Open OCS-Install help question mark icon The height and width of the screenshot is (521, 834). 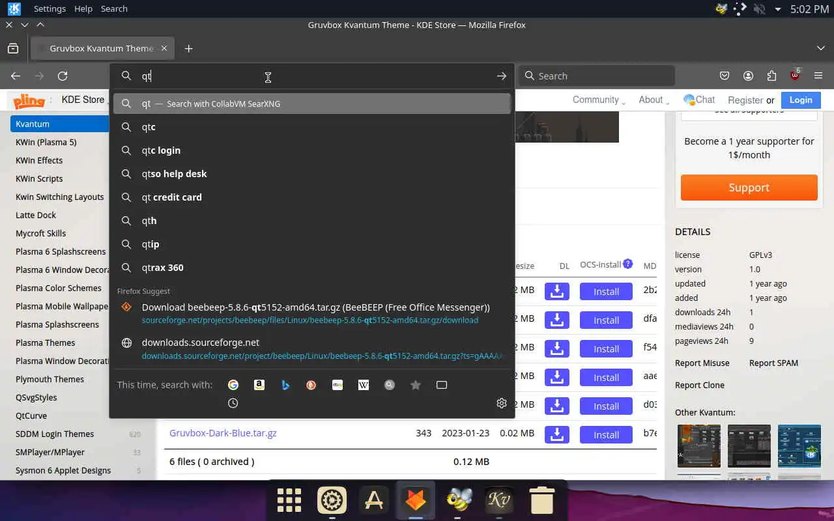(627, 264)
